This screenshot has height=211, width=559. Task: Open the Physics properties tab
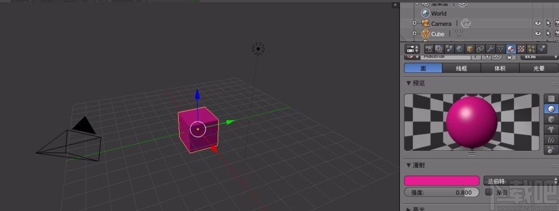coord(542,49)
